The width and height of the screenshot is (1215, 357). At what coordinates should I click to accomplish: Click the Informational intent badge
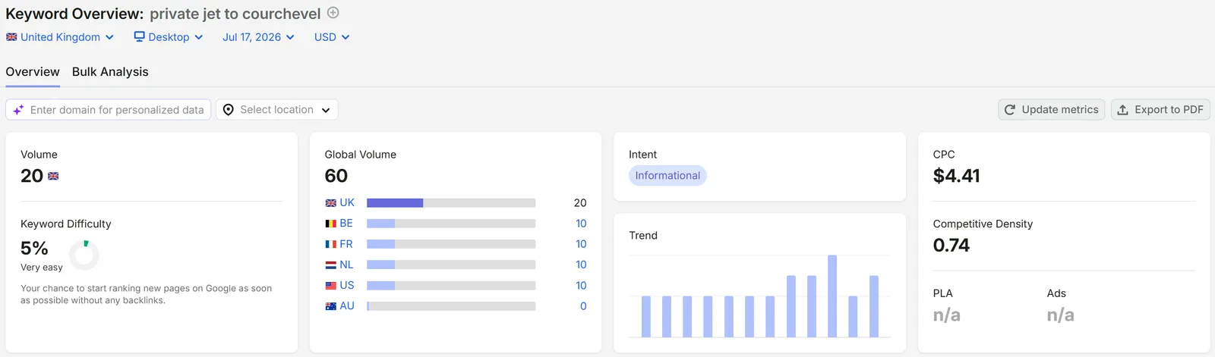point(667,176)
